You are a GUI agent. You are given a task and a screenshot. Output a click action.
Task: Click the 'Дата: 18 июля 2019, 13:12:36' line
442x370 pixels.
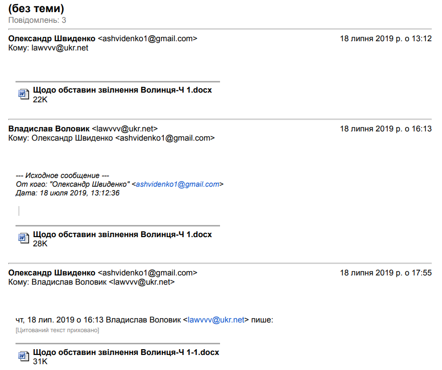[x=67, y=193]
